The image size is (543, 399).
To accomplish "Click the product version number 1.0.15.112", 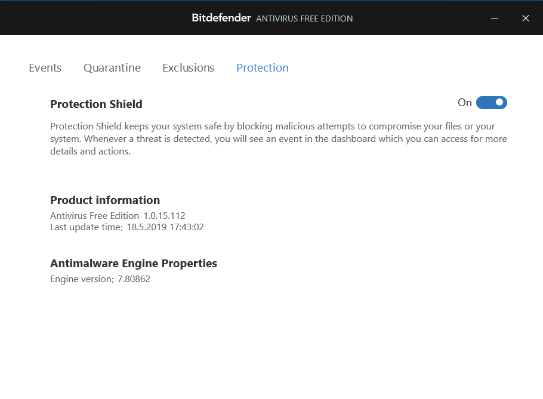I will click(164, 215).
